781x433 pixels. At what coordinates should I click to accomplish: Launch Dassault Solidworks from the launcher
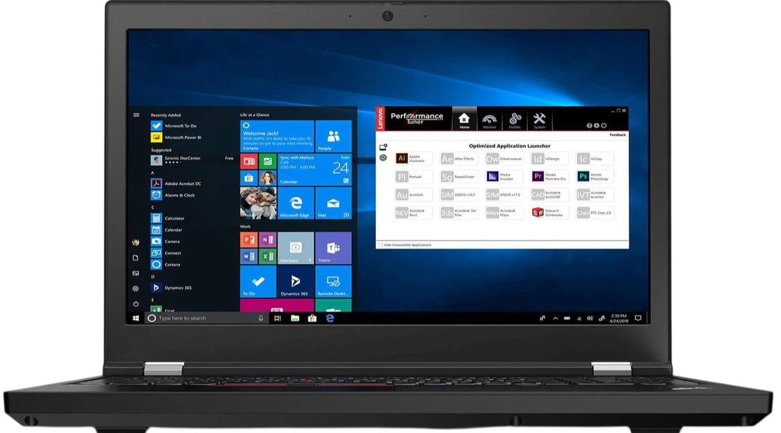point(549,212)
